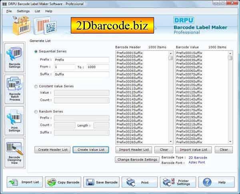The image size is (240, 194).
Task: Click the Create Value List button
Action: (91, 150)
